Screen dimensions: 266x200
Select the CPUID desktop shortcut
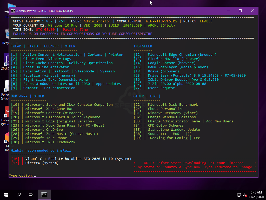(x=5, y=62)
